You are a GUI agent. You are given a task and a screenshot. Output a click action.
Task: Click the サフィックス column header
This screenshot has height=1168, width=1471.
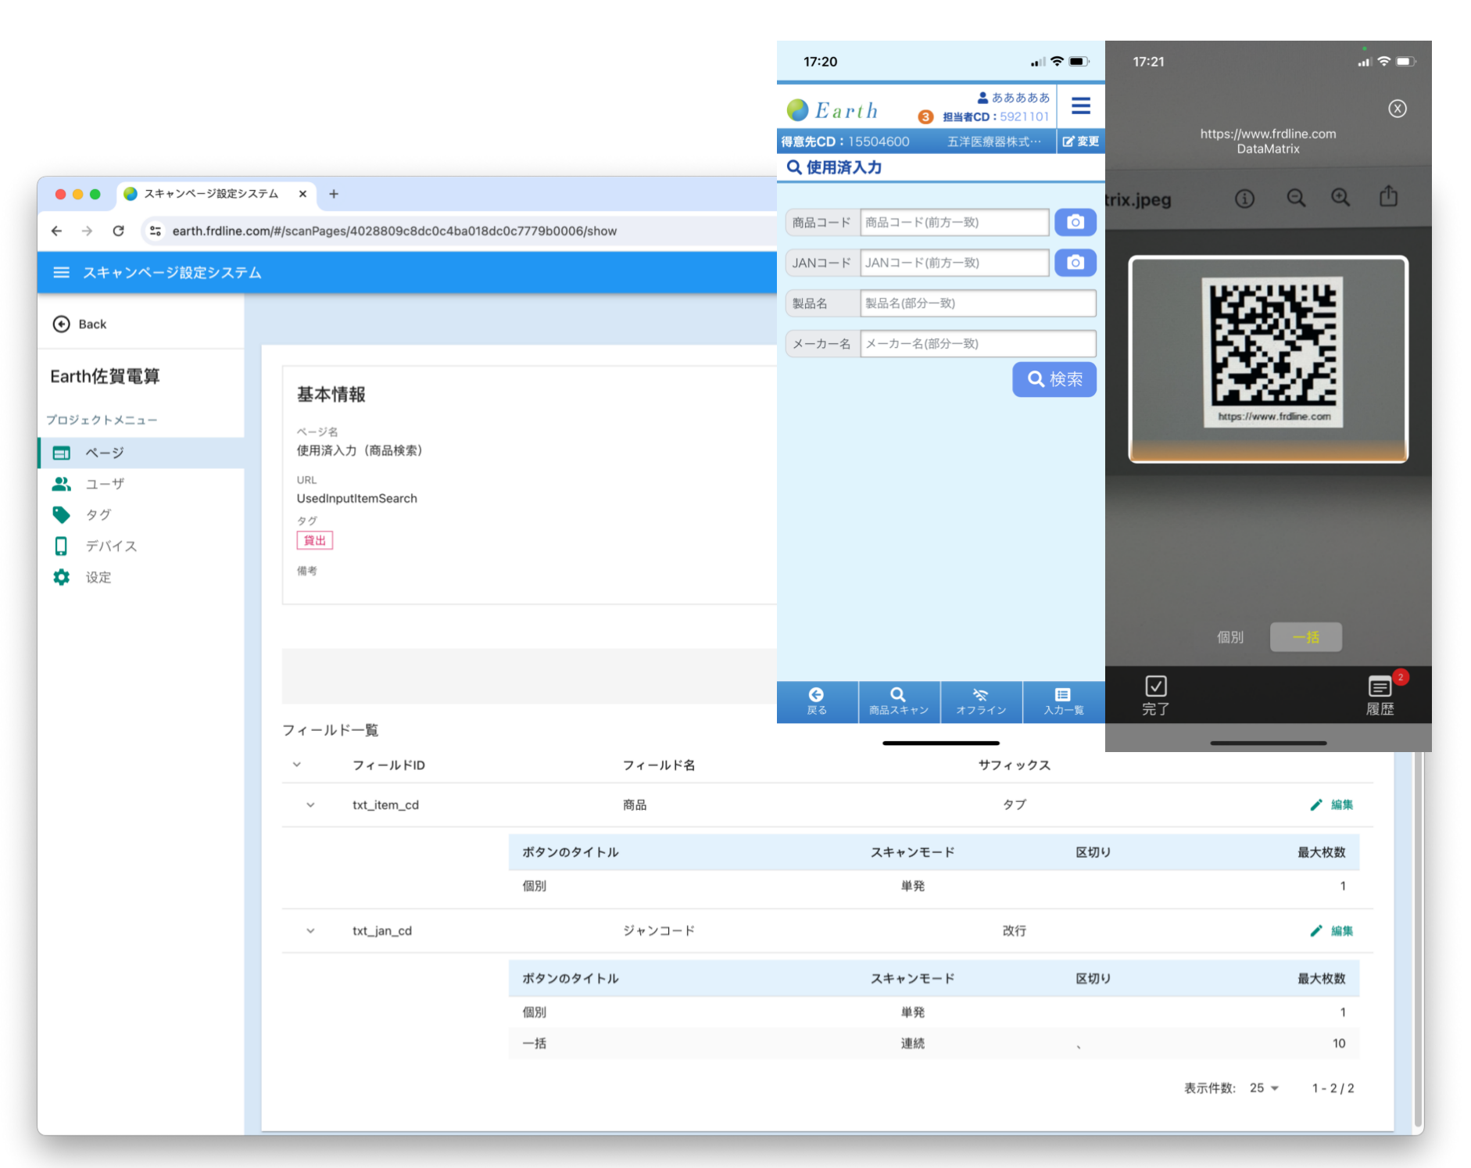tap(1015, 765)
